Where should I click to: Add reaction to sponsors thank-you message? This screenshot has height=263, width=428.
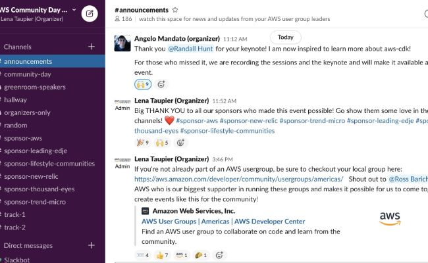click(x=180, y=142)
